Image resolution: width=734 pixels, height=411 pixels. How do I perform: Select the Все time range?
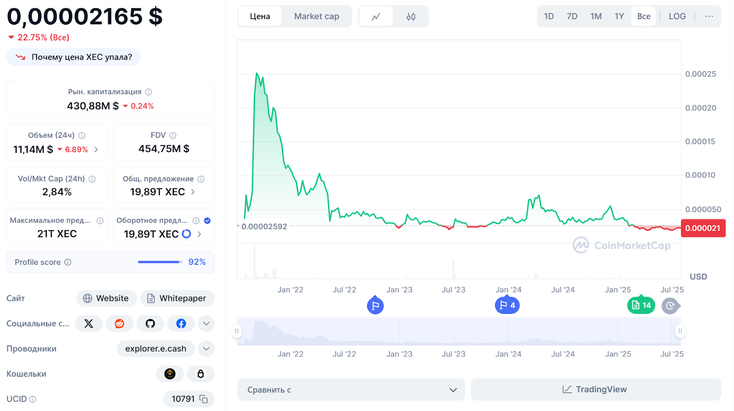point(644,16)
